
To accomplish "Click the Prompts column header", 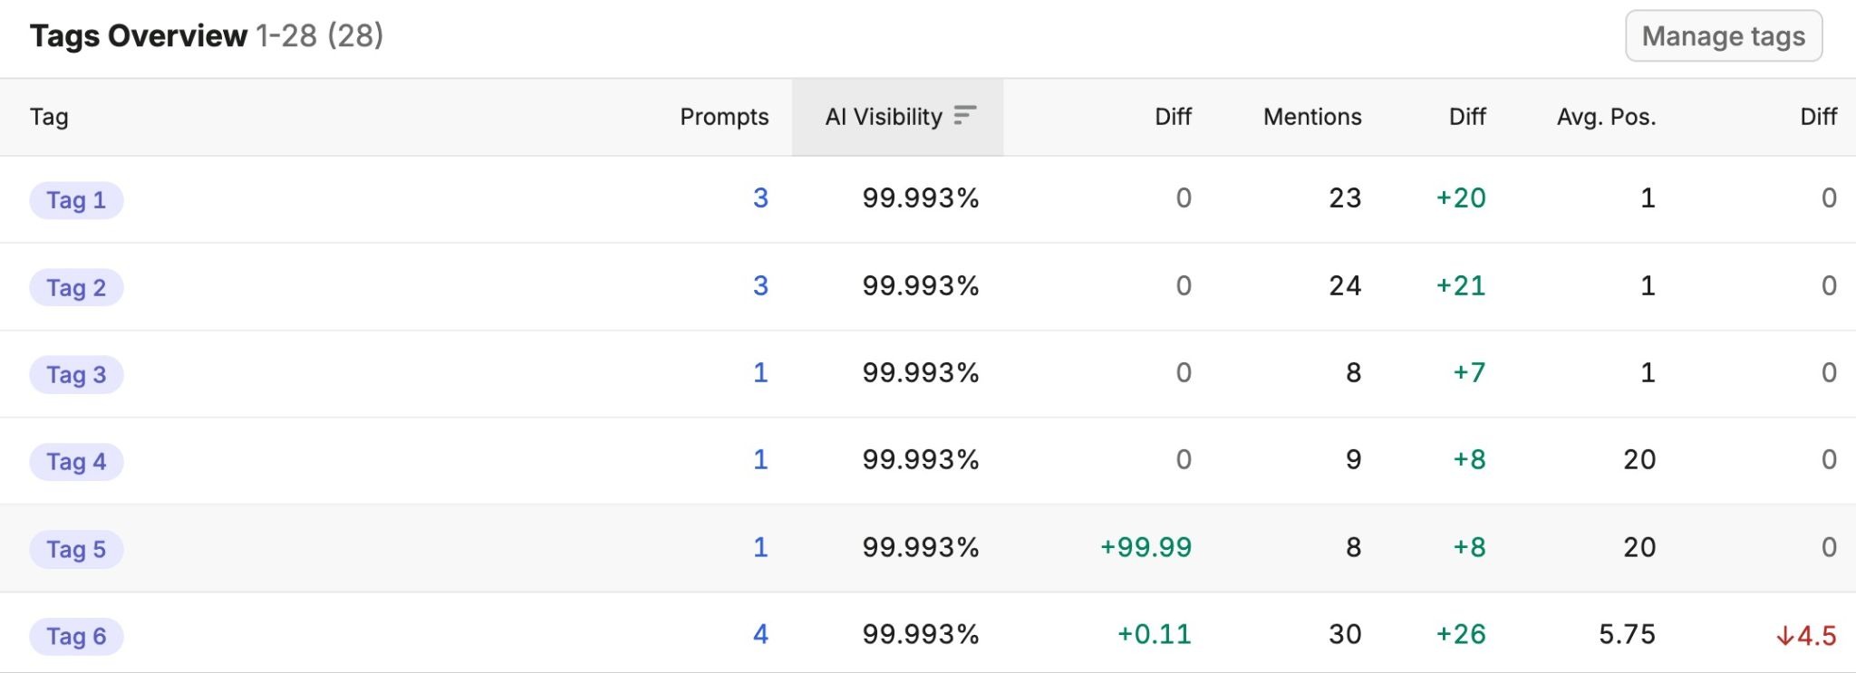I will (x=724, y=117).
